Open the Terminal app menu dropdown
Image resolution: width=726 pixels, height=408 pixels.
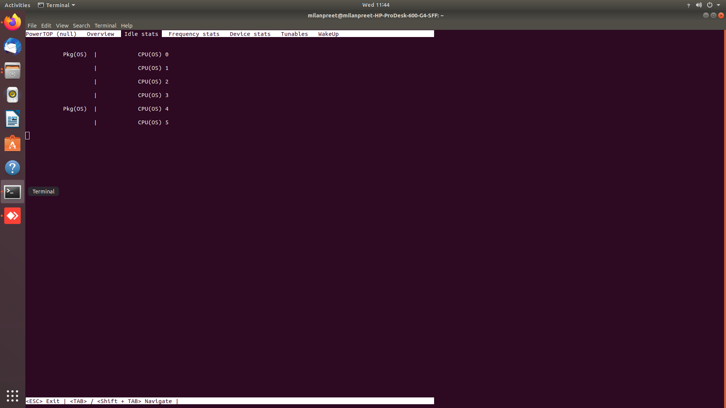coord(57,5)
